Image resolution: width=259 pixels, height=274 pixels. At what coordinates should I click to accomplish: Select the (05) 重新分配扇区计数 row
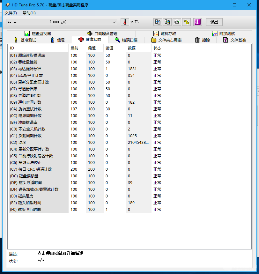(85, 82)
